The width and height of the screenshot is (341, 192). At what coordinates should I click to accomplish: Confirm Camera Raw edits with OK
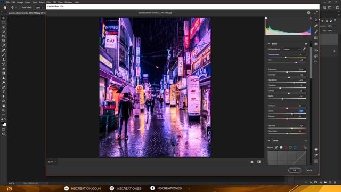click(295, 170)
